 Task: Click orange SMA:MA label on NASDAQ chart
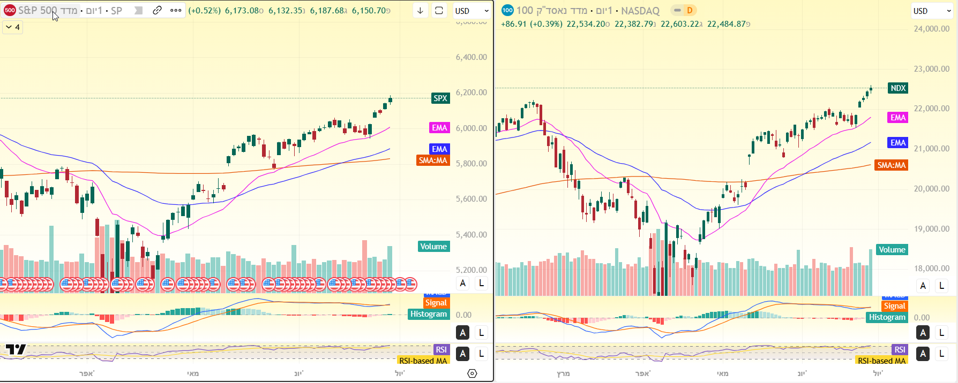(x=892, y=165)
